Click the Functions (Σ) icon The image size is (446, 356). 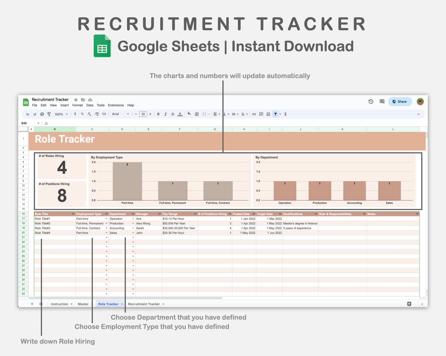tap(286, 114)
